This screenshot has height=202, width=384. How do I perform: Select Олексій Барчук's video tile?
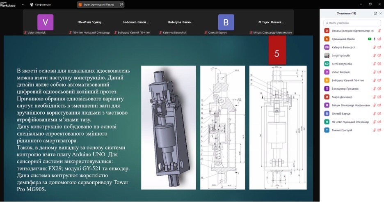(x=226, y=22)
